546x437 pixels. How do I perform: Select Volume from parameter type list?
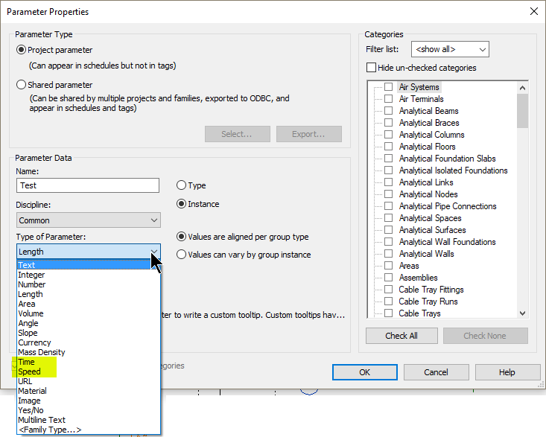click(x=89, y=313)
